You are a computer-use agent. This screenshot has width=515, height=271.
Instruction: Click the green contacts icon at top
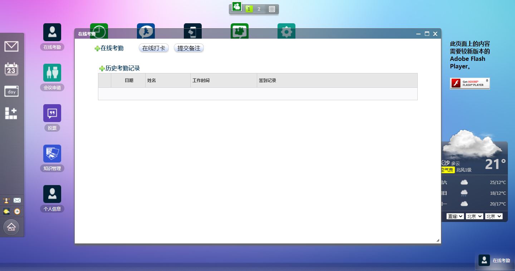click(237, 6)
